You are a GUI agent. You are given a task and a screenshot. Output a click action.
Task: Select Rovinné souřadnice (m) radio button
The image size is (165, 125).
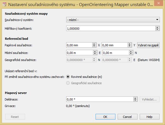[x=68, y=77]
